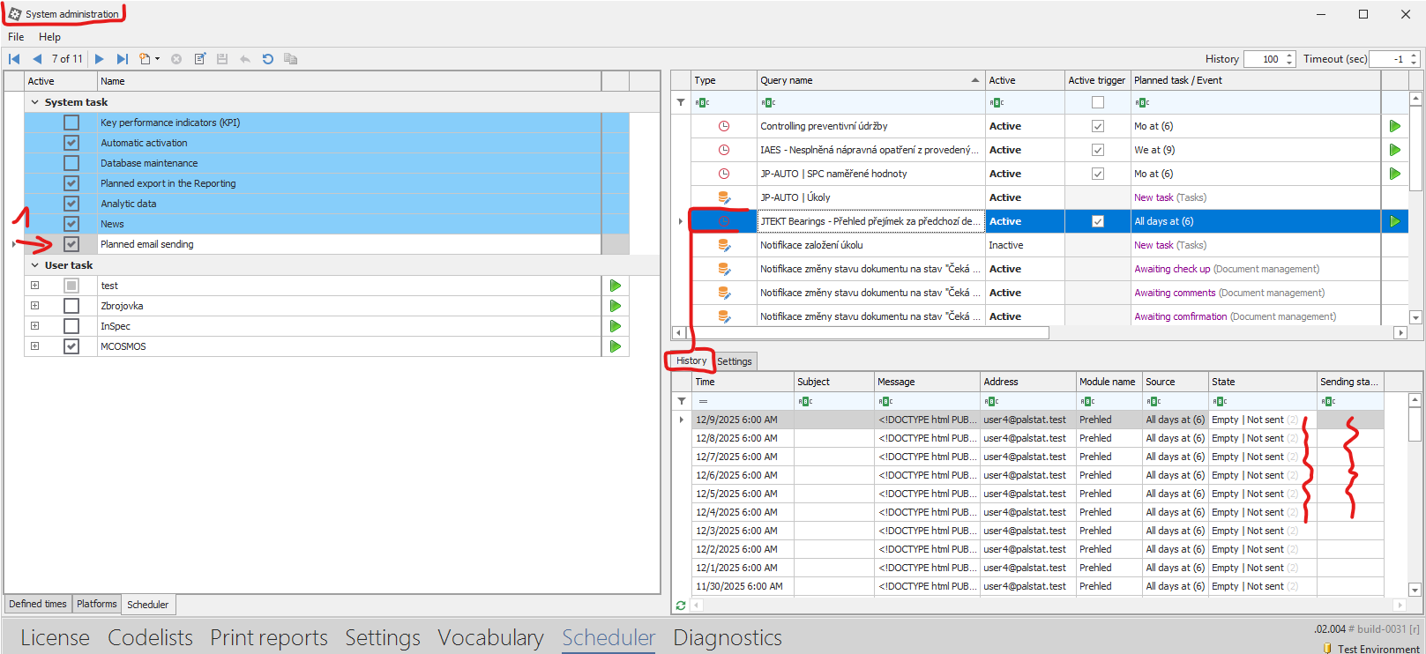Click the refresh icon in the toolbar
This screenshot has width=1426, height=654.
click(268, 59)
